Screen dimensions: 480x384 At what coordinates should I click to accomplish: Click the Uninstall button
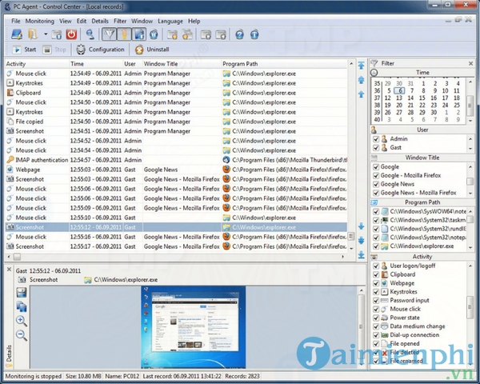(152, 49)
